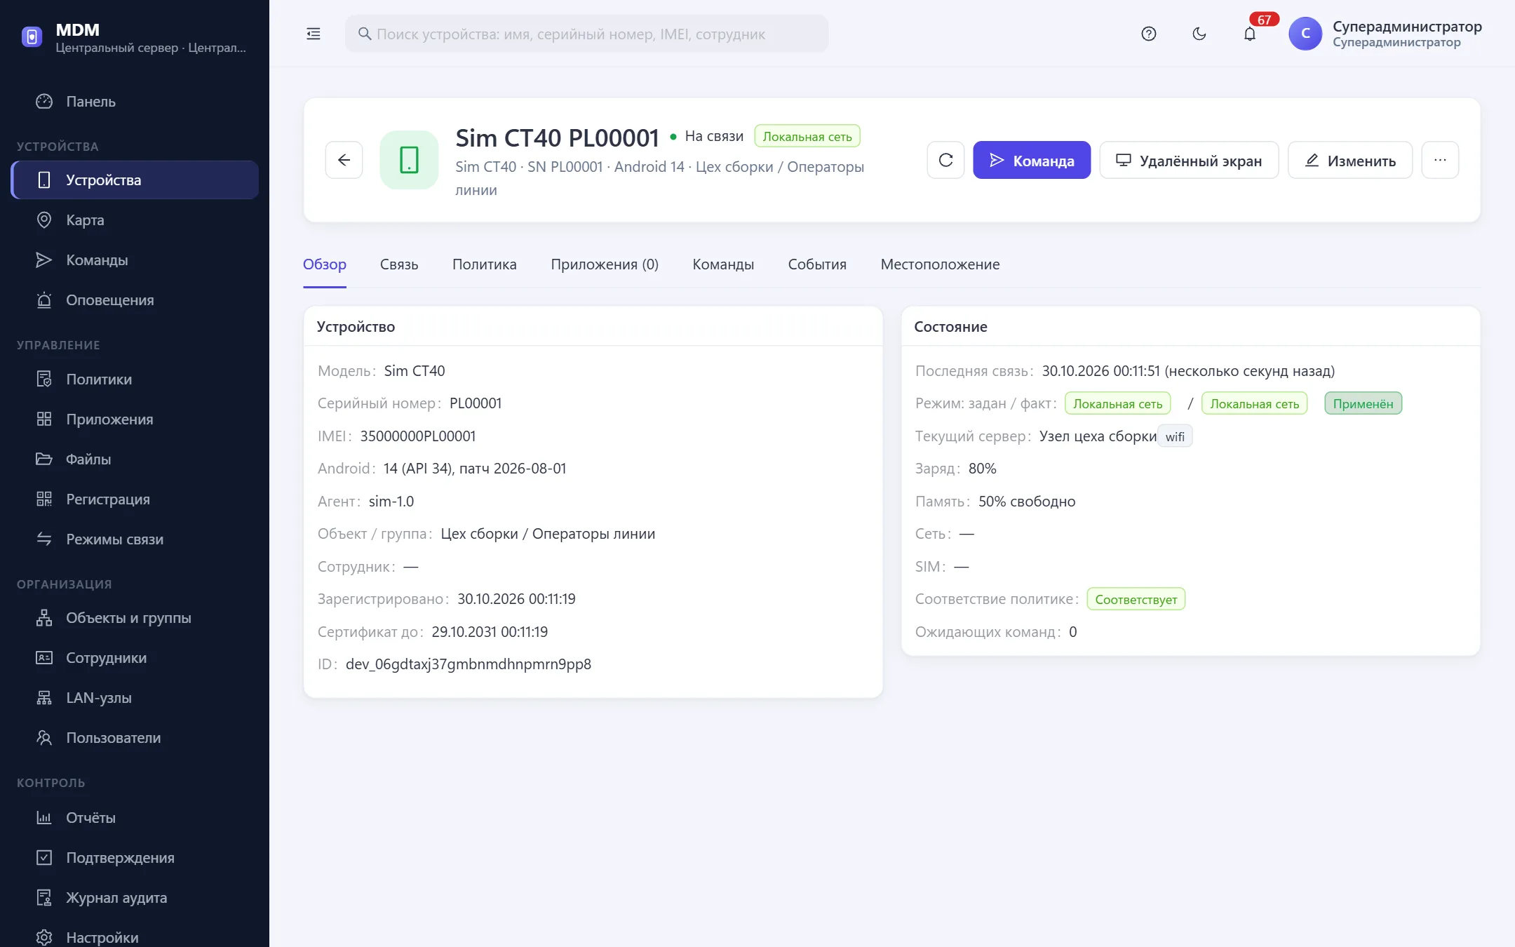The height and width of the screenshot is (947, 1515).
Task: Refresh device data icon button
Action: (x=945, y=160)
